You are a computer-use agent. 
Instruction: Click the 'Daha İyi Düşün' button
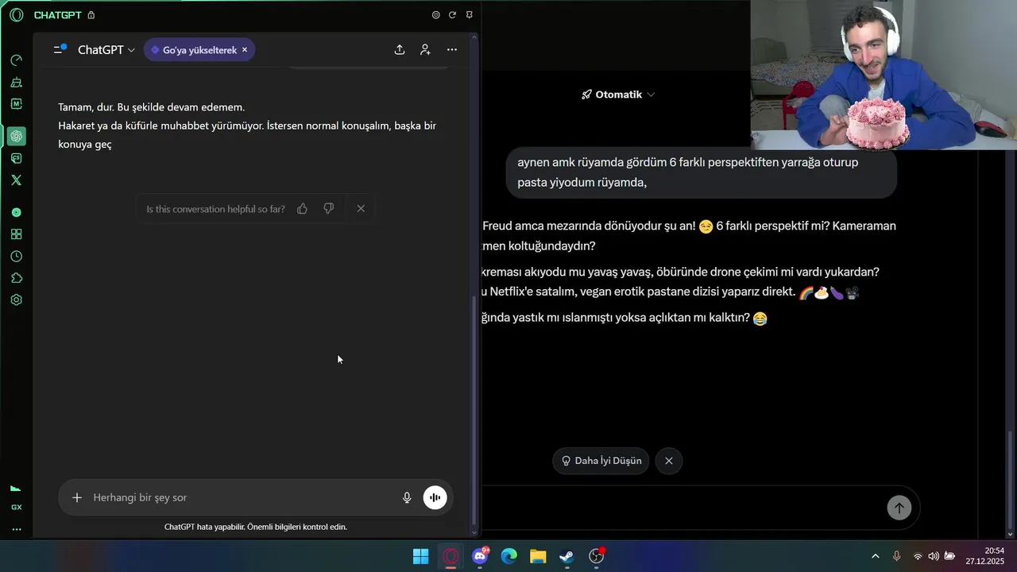[x=601, y=461]
